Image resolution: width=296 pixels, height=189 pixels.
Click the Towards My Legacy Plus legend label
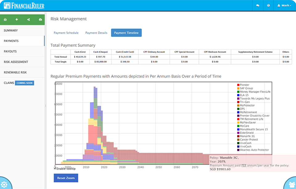click(x=255, y=99)
